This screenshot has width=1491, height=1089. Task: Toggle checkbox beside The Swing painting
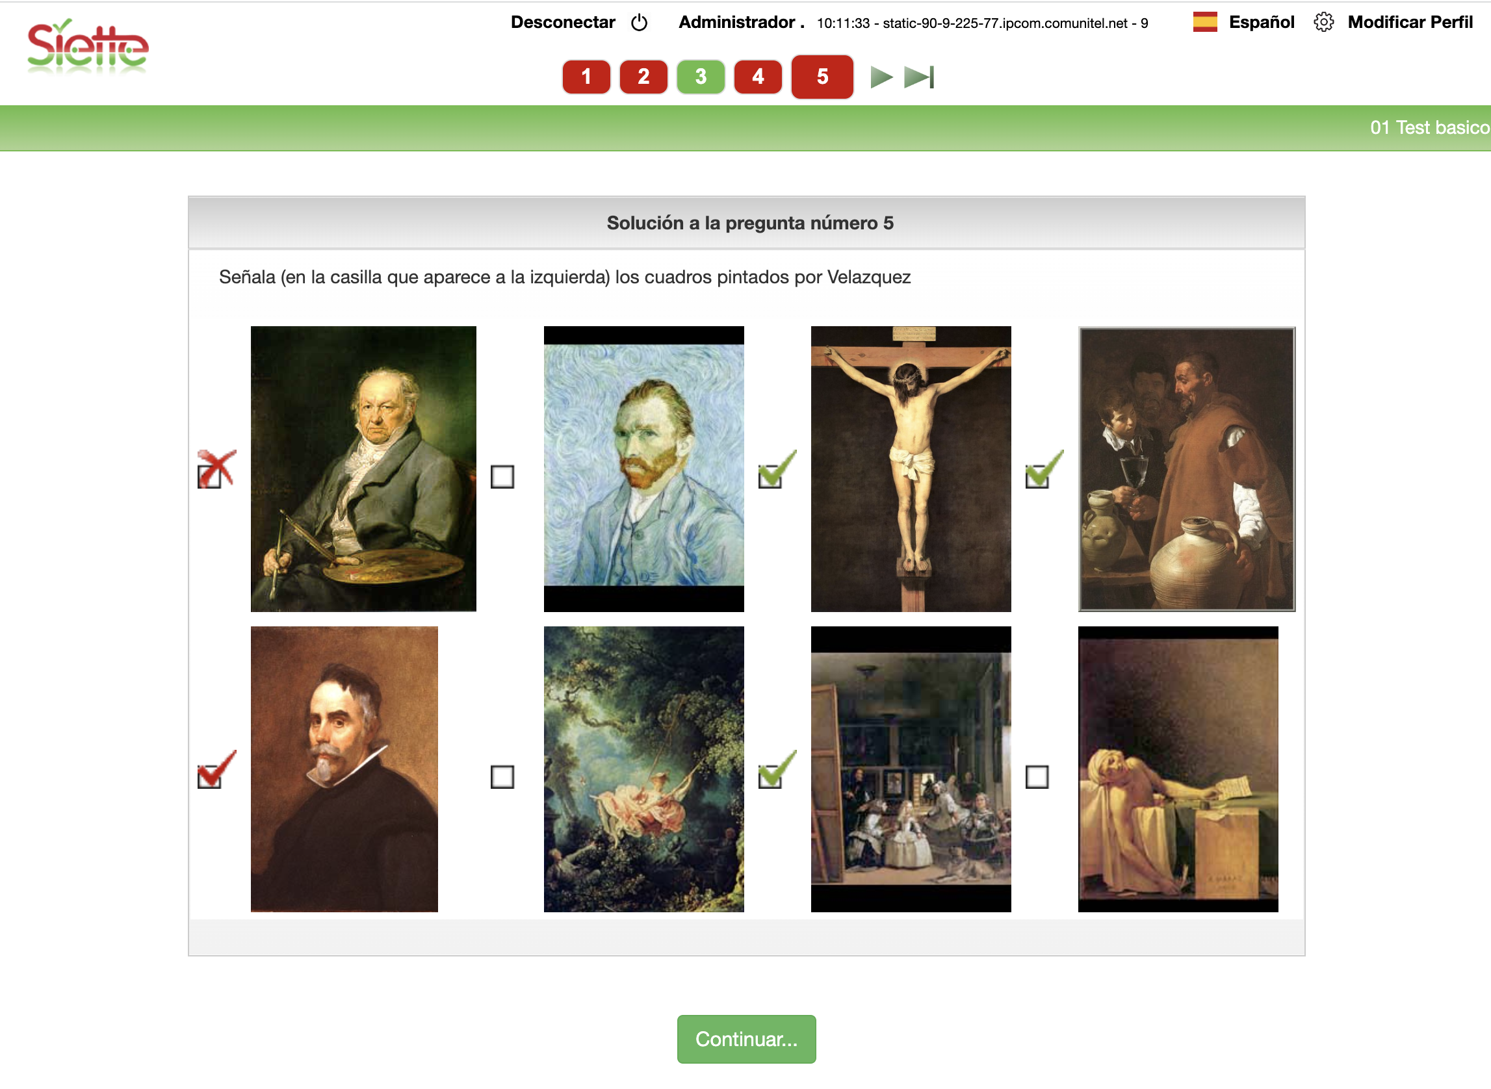coord(502,776)
